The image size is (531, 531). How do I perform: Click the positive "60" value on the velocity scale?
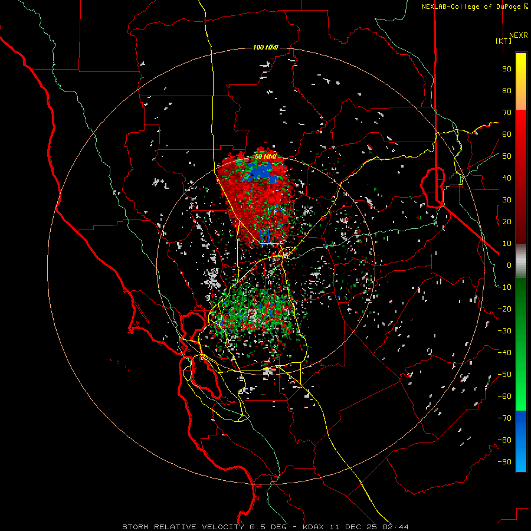click(507, 134)
